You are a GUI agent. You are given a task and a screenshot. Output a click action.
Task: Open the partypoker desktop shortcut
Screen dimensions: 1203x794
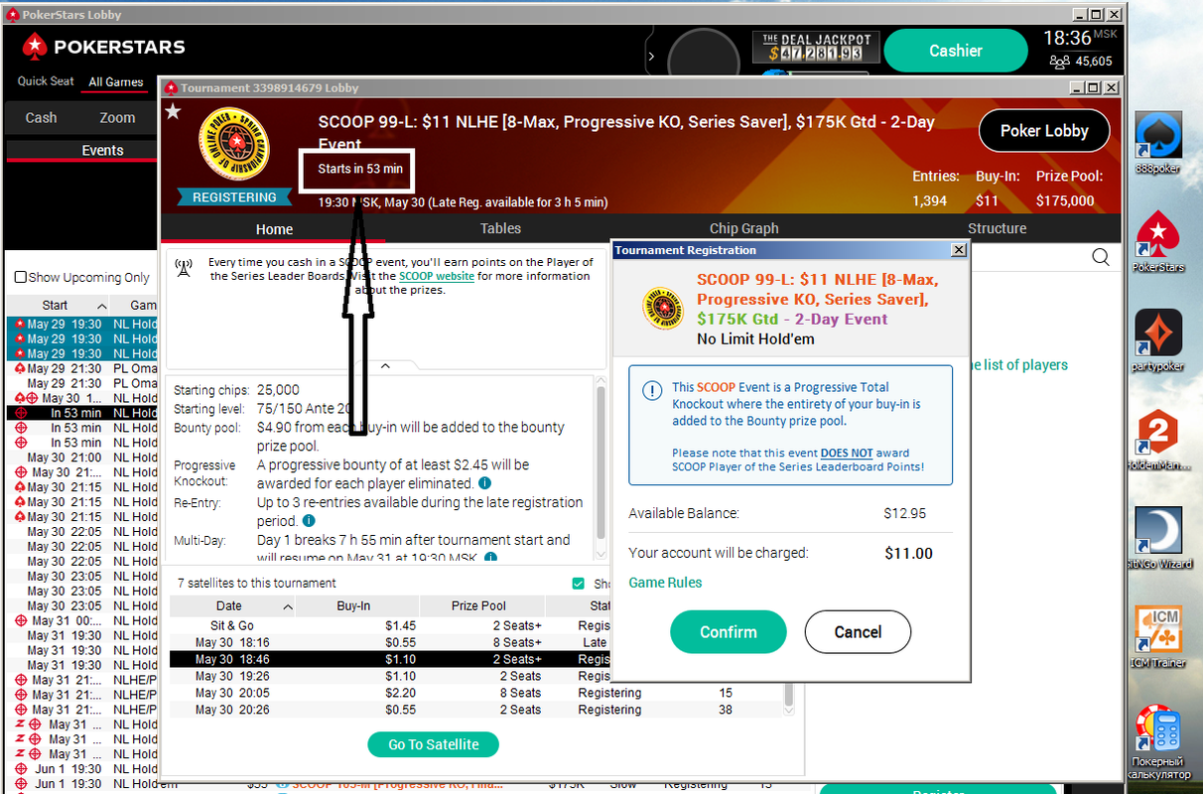(1157, 340)
